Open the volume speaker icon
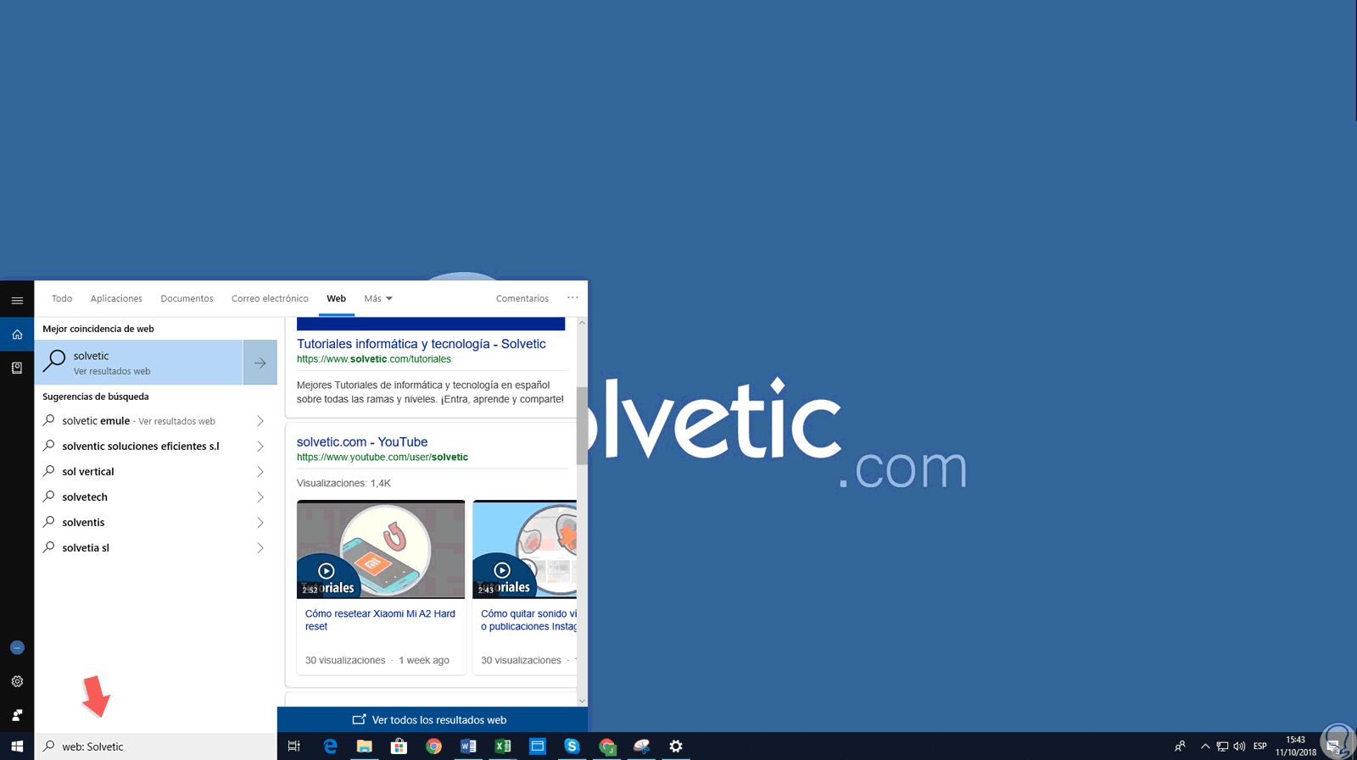Image resolution: width=1357 pixels, height=760 pixels. click(1239, 746)
